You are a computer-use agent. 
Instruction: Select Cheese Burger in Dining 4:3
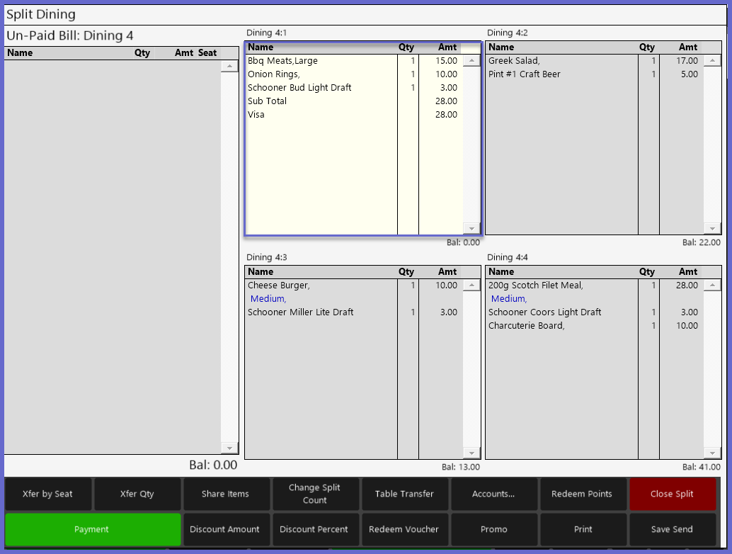(x=279, y=286)
